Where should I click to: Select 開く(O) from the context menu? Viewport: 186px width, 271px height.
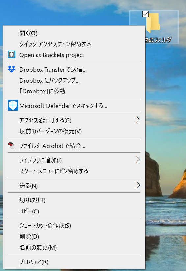click(x=74, y=33)
